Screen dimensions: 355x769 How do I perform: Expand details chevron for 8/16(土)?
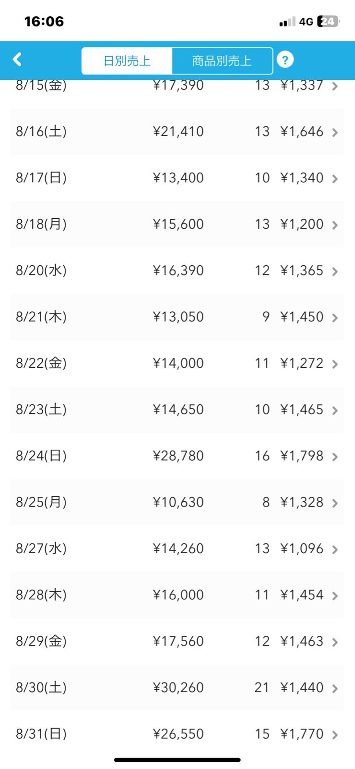[x=335, y=133]
